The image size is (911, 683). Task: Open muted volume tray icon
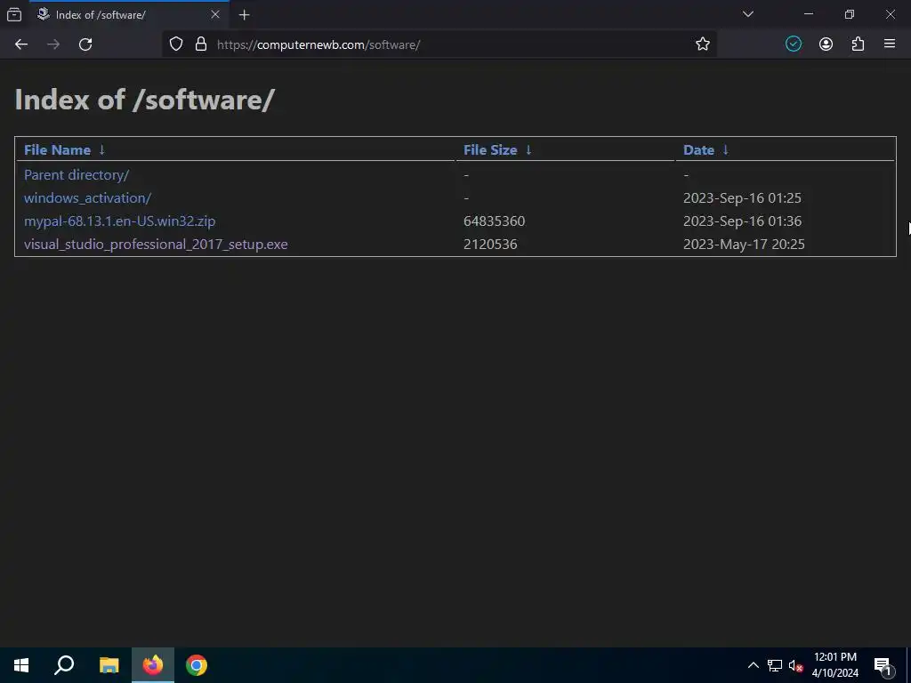(796, 665)
